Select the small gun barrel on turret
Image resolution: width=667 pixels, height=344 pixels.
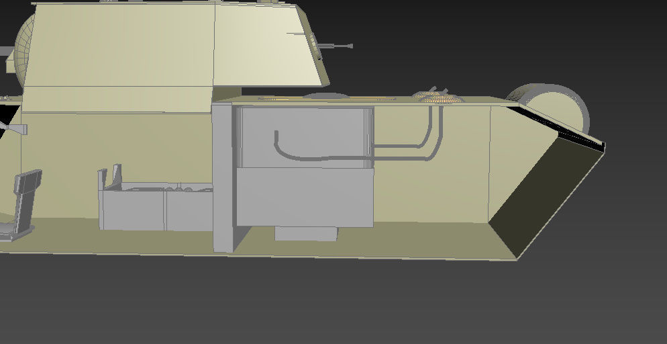[x=335, y=46]
